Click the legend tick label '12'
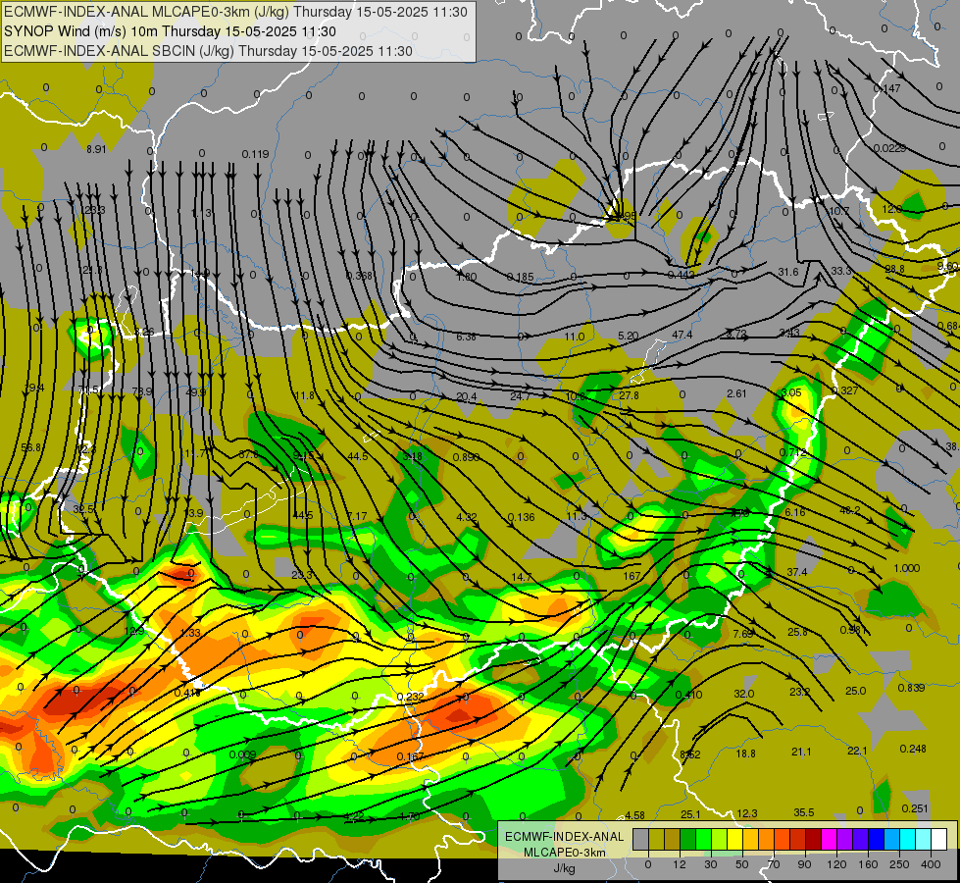 tap(679, 864)
